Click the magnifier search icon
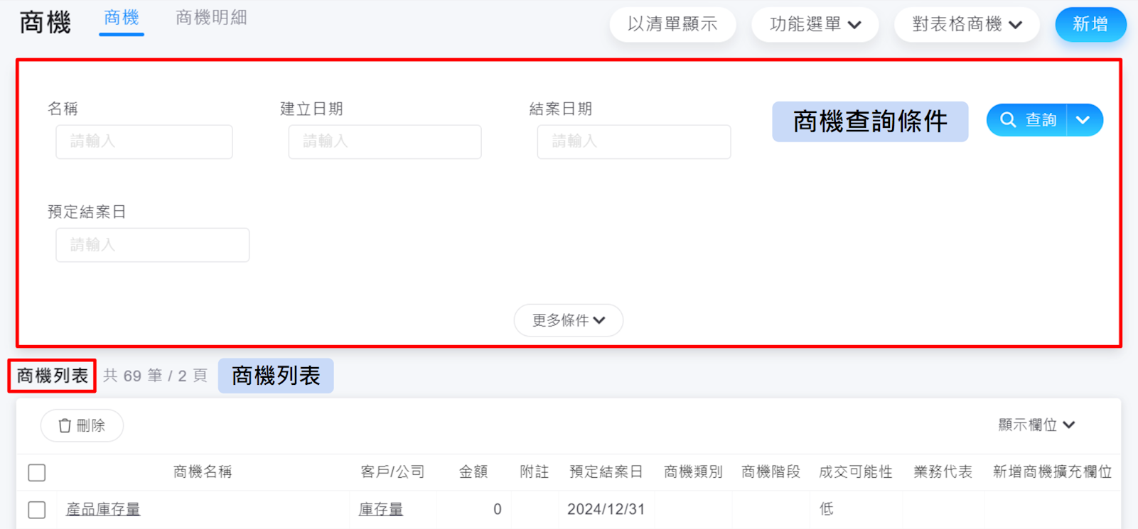 point(1008,120)
